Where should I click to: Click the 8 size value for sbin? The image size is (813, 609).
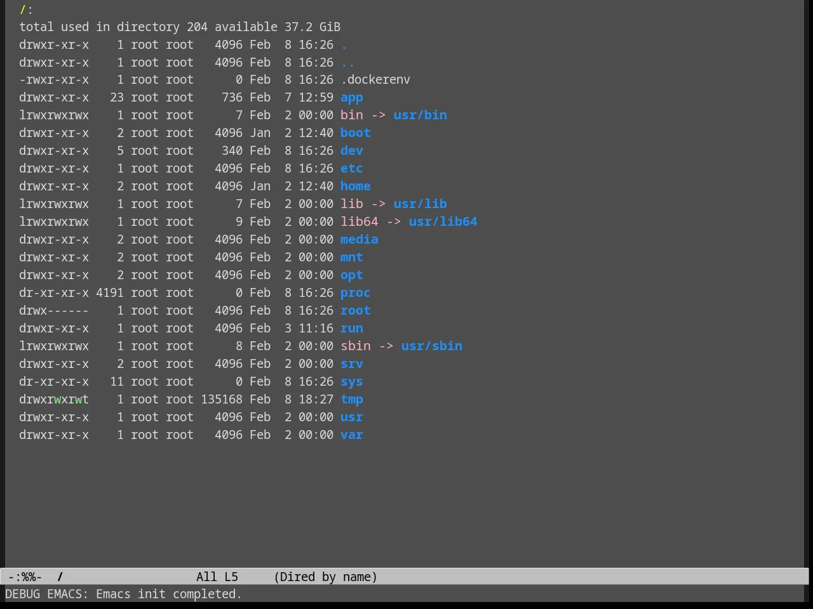(x=239, y=346)
